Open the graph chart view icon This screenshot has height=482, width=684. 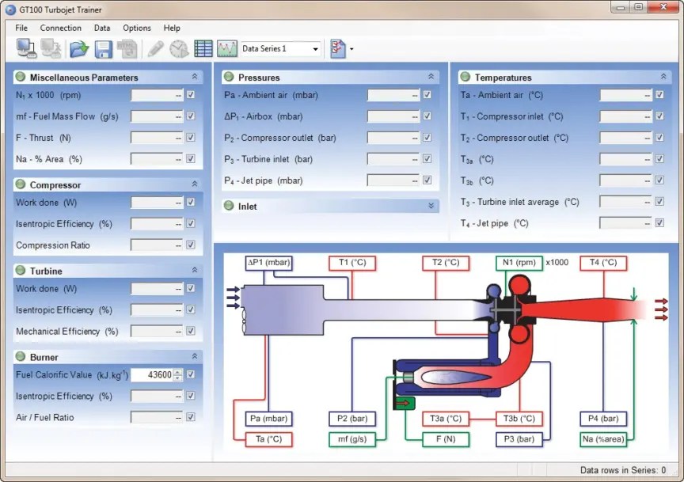[x=227, y=49]
